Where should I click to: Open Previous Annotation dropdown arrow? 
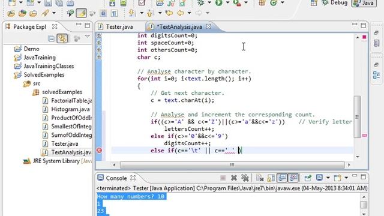click(160, 13)
